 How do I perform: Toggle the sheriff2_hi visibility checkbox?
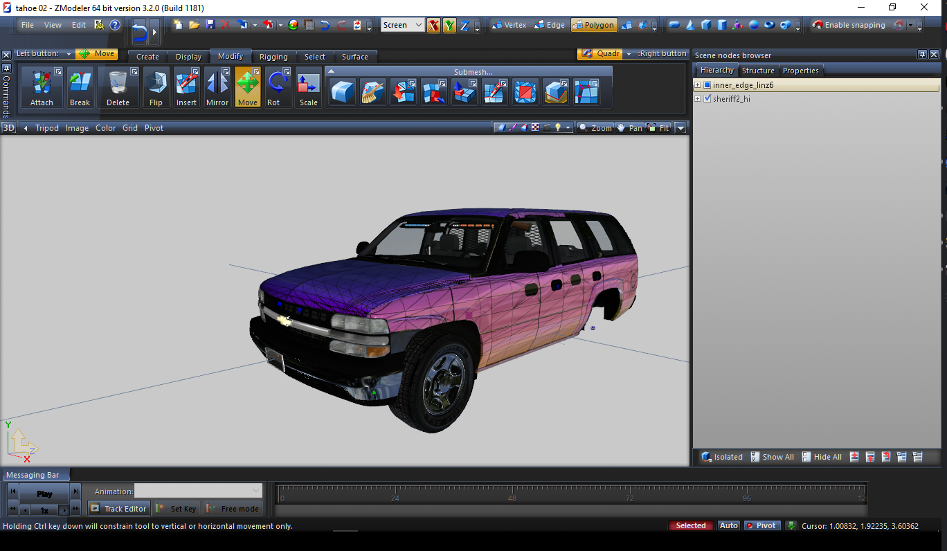coord(707,99)
